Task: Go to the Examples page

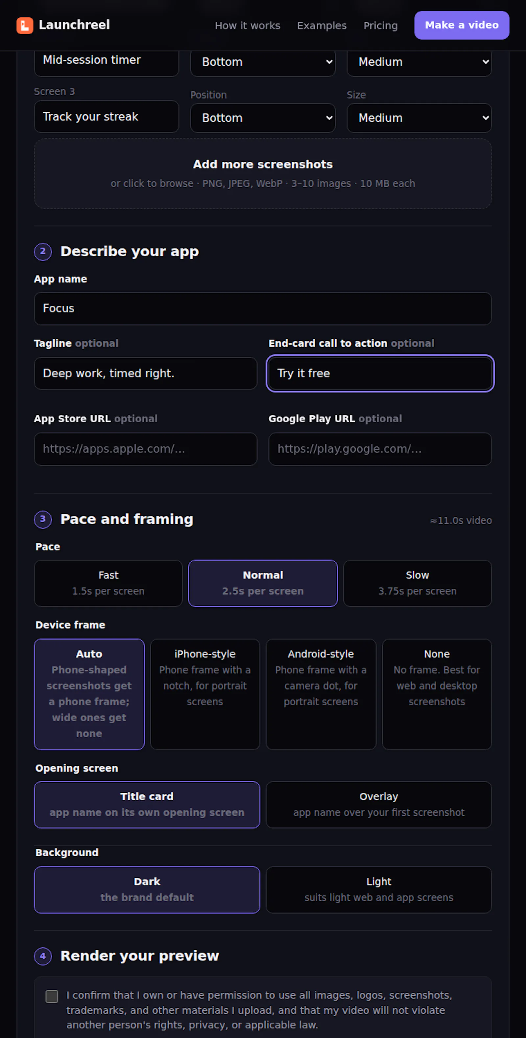Action: (x=322, y=25)
